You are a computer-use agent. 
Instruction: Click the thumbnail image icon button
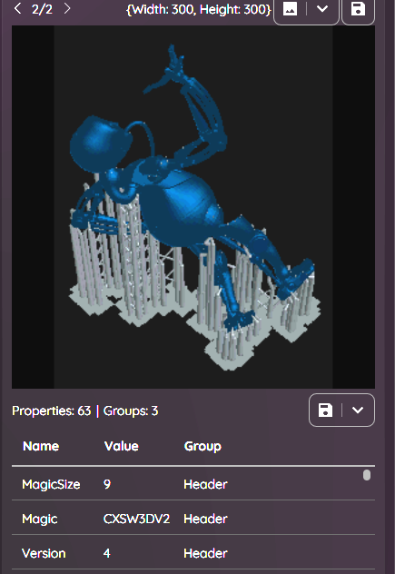click(290, 9)
